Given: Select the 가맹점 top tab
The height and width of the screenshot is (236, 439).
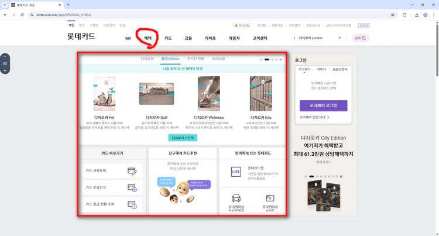Looking at the screenshot, I should [94, 25].
